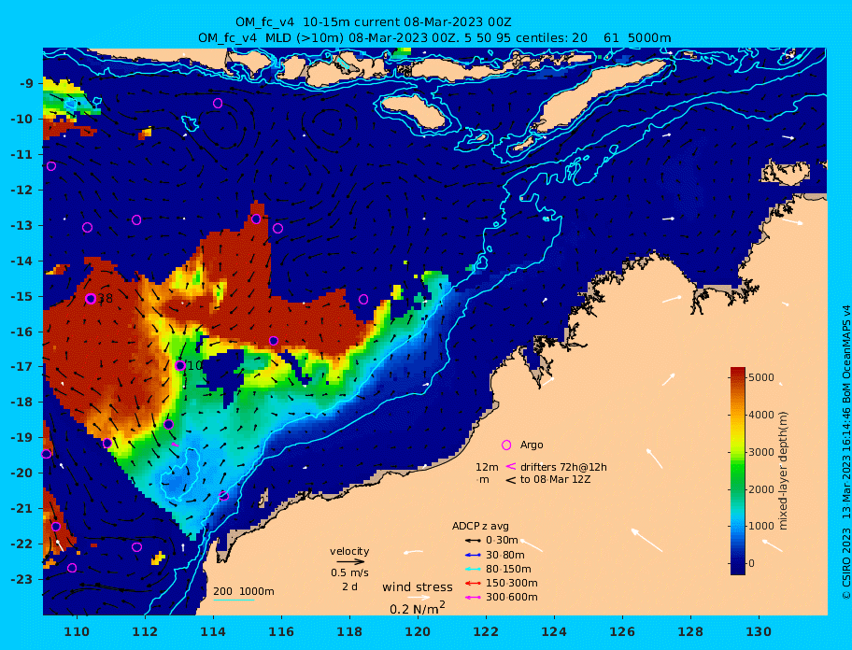Click the Argo circle near 109.2E, 11.3S
The height and width of the screenshot is (650, 852).
[51, 166]
